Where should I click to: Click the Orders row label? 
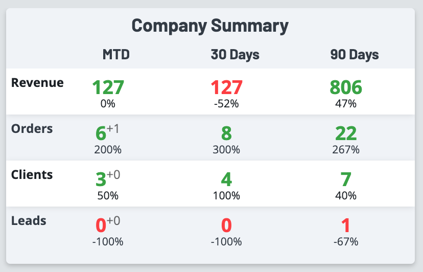tap(32, 128)
